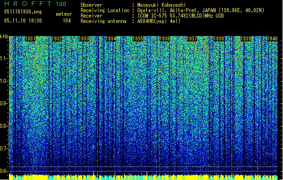Viewport: 283px width, 180px height.
Task: Click the 1937 time marker
Action: click(x=192, y=39)
